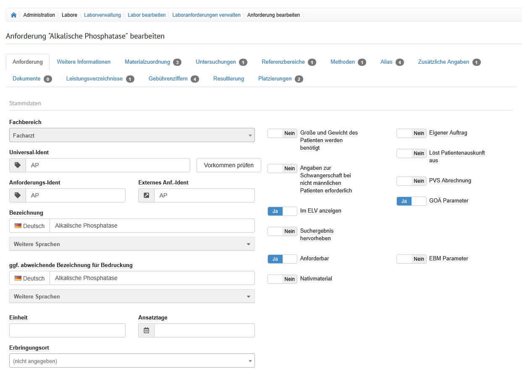Switch to the Referenzbereiche tab
This screenshot has height=371, width=522.
[x=283, y=62]
